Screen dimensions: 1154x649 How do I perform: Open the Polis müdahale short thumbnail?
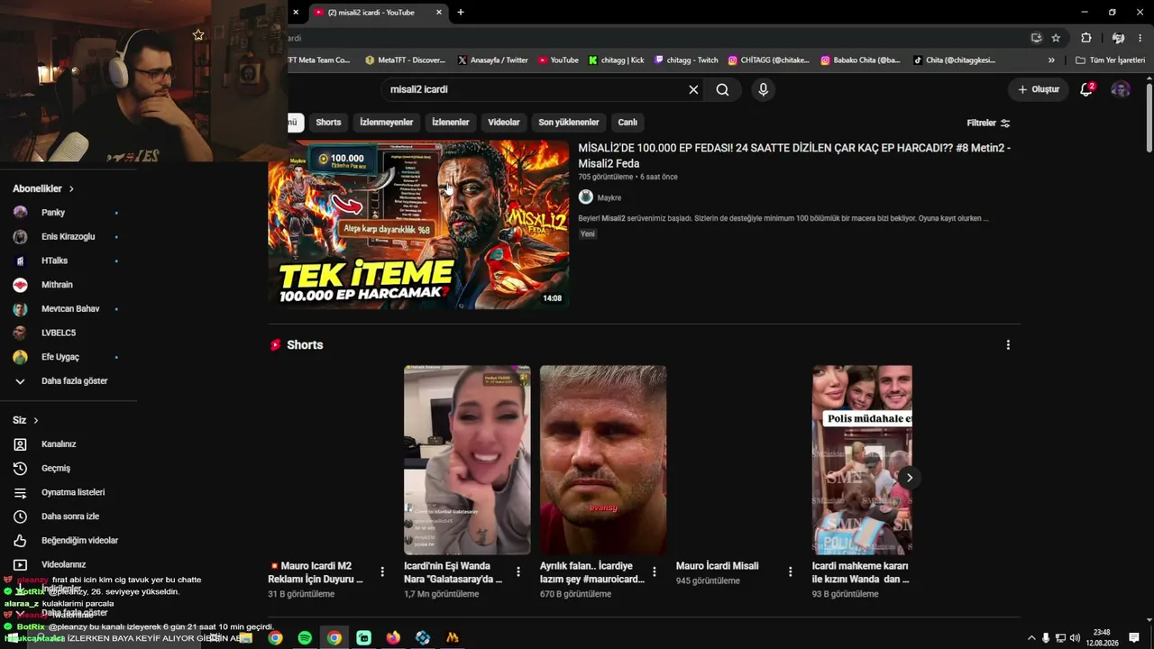862,460
